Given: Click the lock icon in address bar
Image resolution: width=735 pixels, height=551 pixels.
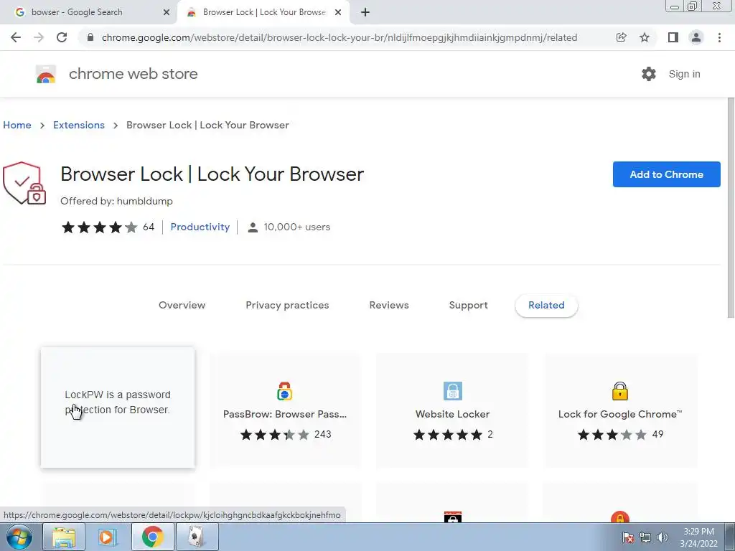Looking at the screenshot, I should pyautogui.click(x=90, y=37).
